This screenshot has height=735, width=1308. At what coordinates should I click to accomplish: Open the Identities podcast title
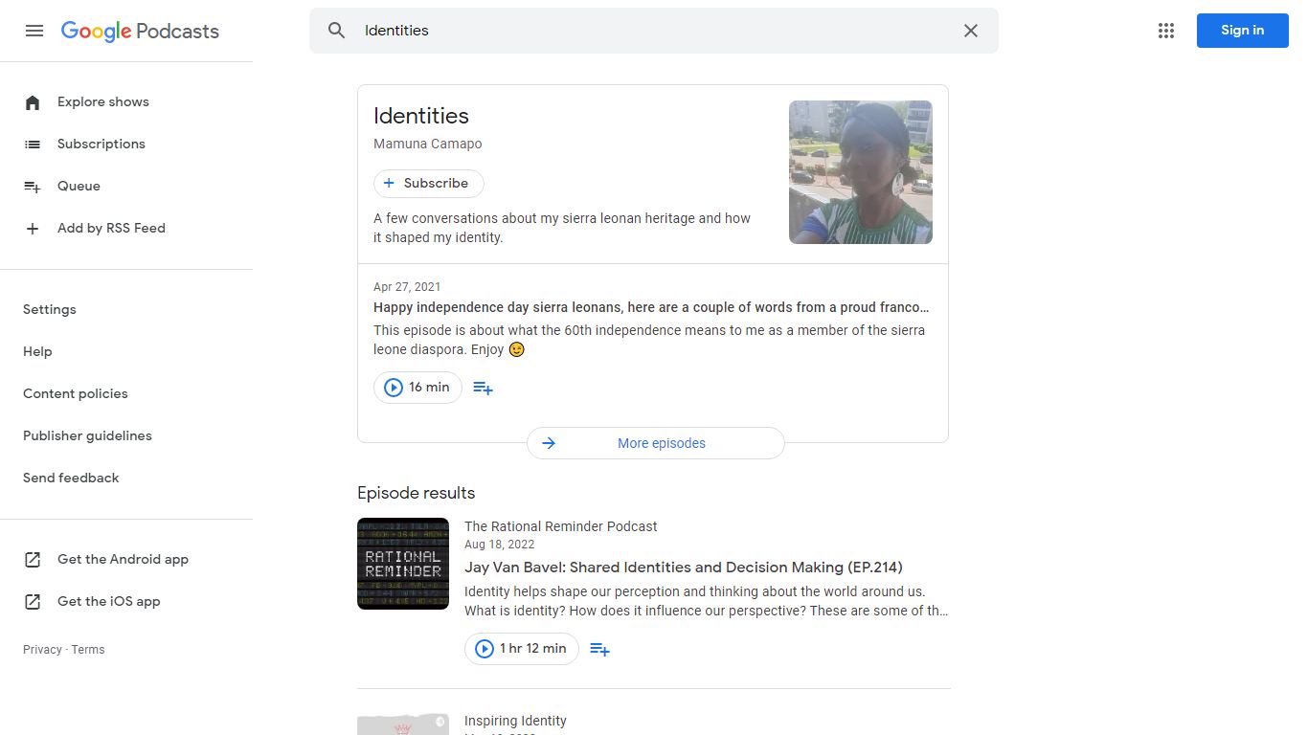click(x=421, y=116)
